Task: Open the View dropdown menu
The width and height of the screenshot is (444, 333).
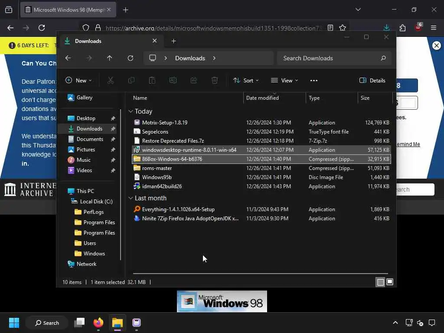Action: 284,80
